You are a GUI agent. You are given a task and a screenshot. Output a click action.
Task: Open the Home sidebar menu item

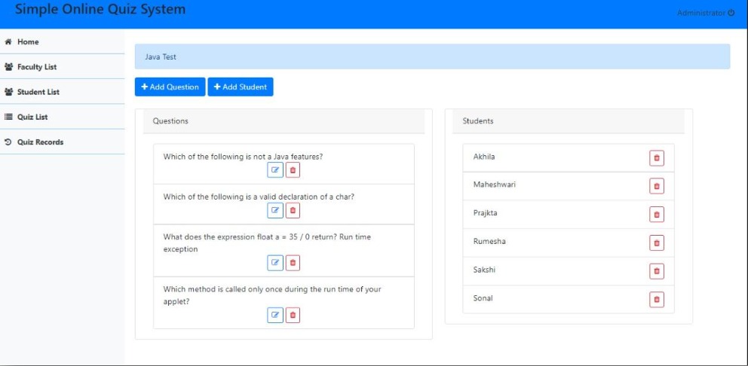point(29,42)
